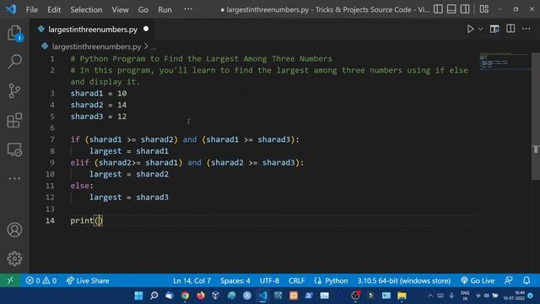Show additional activity bar views ellipsis
This screenshot has height=304, width=540.
tap(14, 178)
